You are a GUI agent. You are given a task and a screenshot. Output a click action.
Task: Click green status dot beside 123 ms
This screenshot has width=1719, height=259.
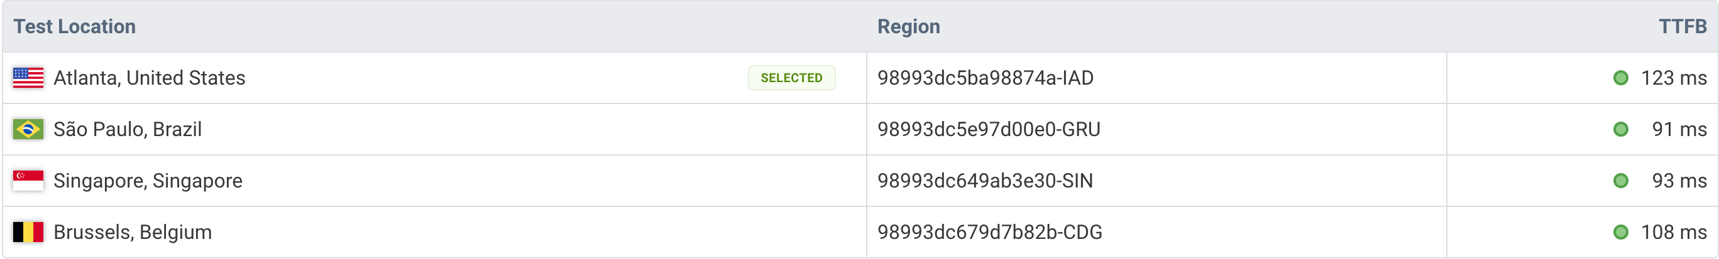[1620, 78]
